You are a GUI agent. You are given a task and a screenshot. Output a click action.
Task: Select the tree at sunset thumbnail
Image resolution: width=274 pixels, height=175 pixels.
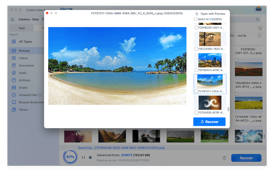point(210,39)
